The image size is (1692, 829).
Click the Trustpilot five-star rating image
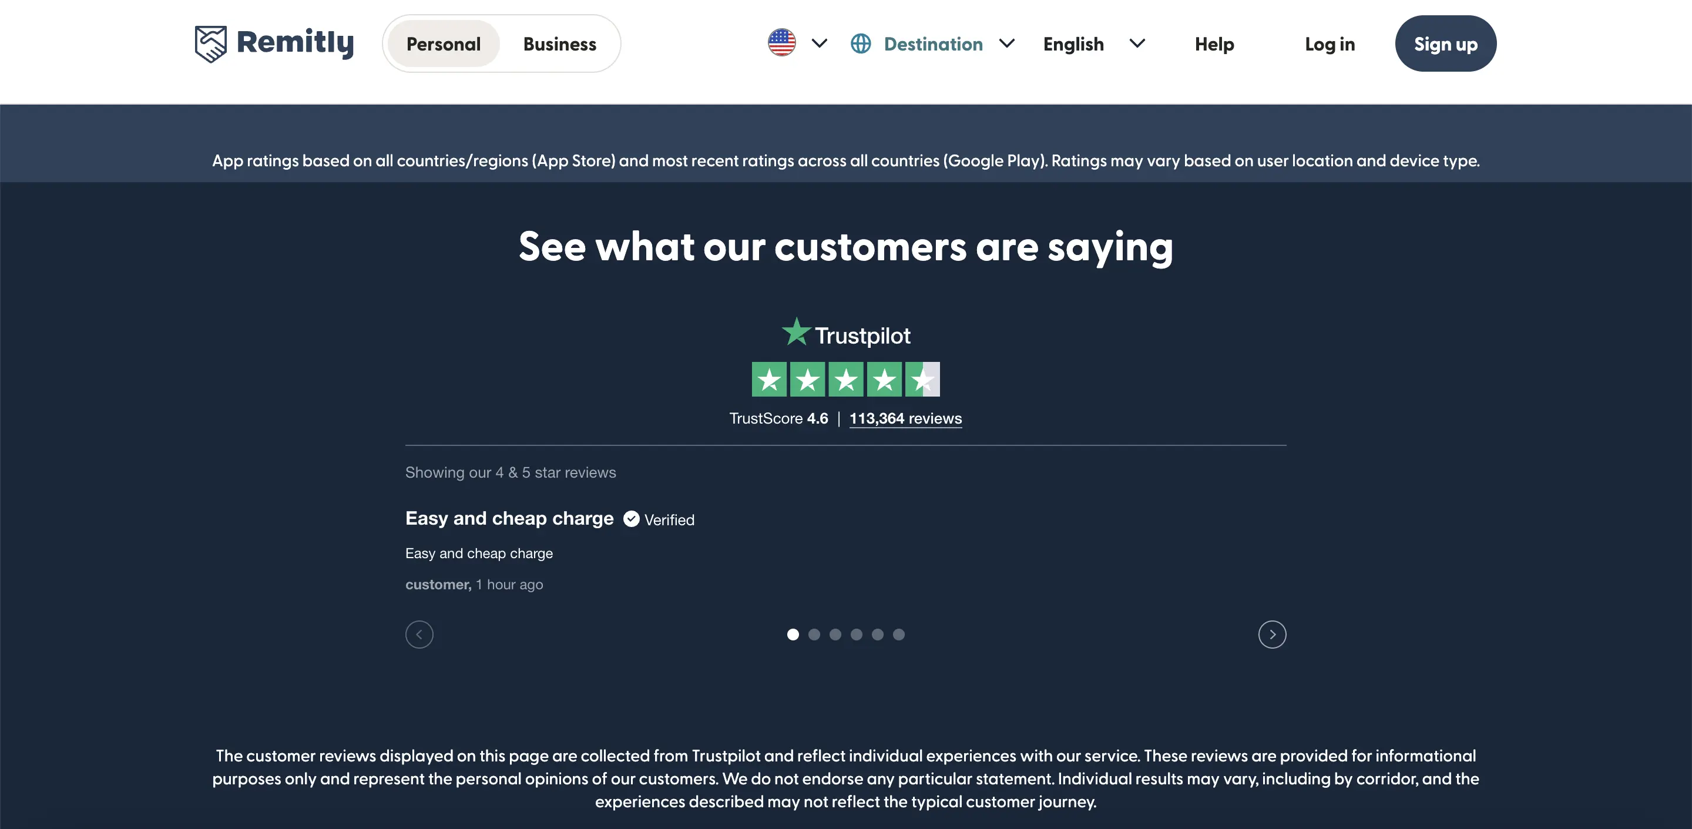tap(845, 379)
